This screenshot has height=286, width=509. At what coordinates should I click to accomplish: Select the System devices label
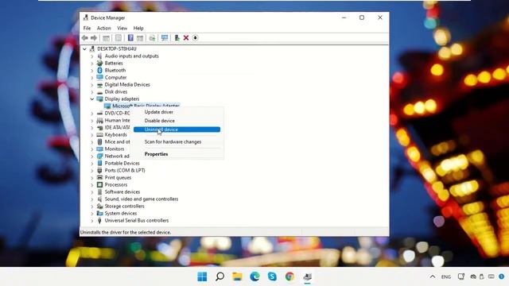pos(121,214)
